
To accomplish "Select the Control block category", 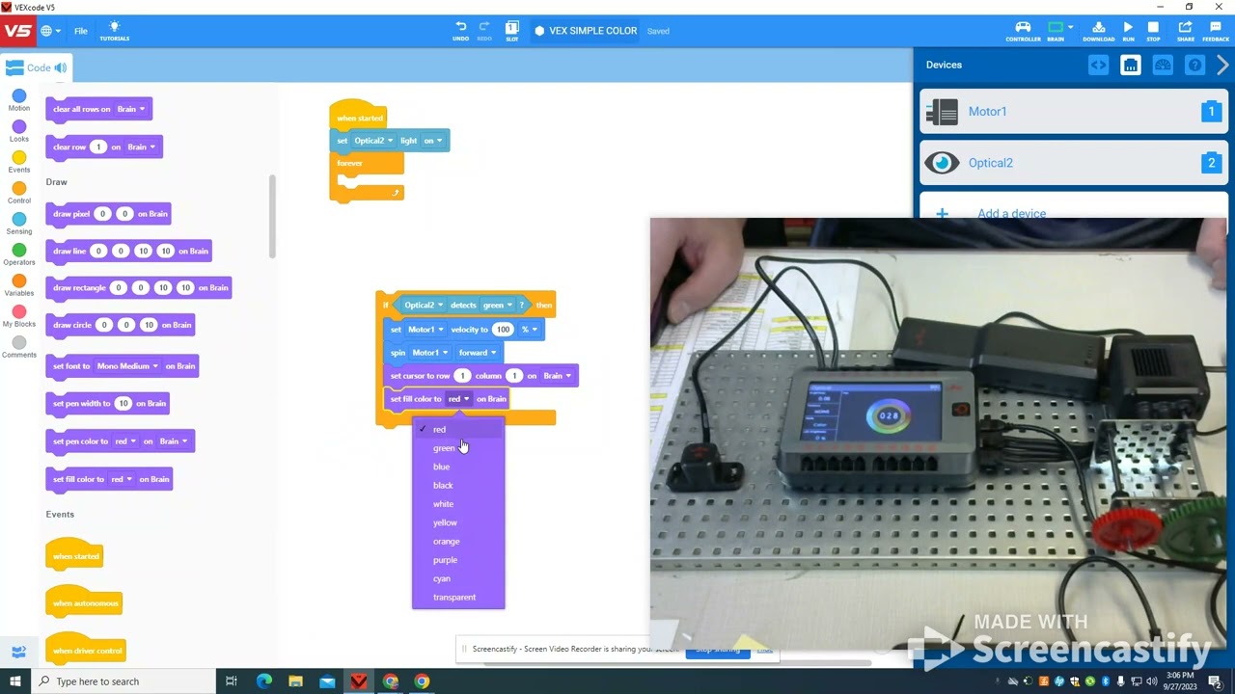I will coord(19,193).
